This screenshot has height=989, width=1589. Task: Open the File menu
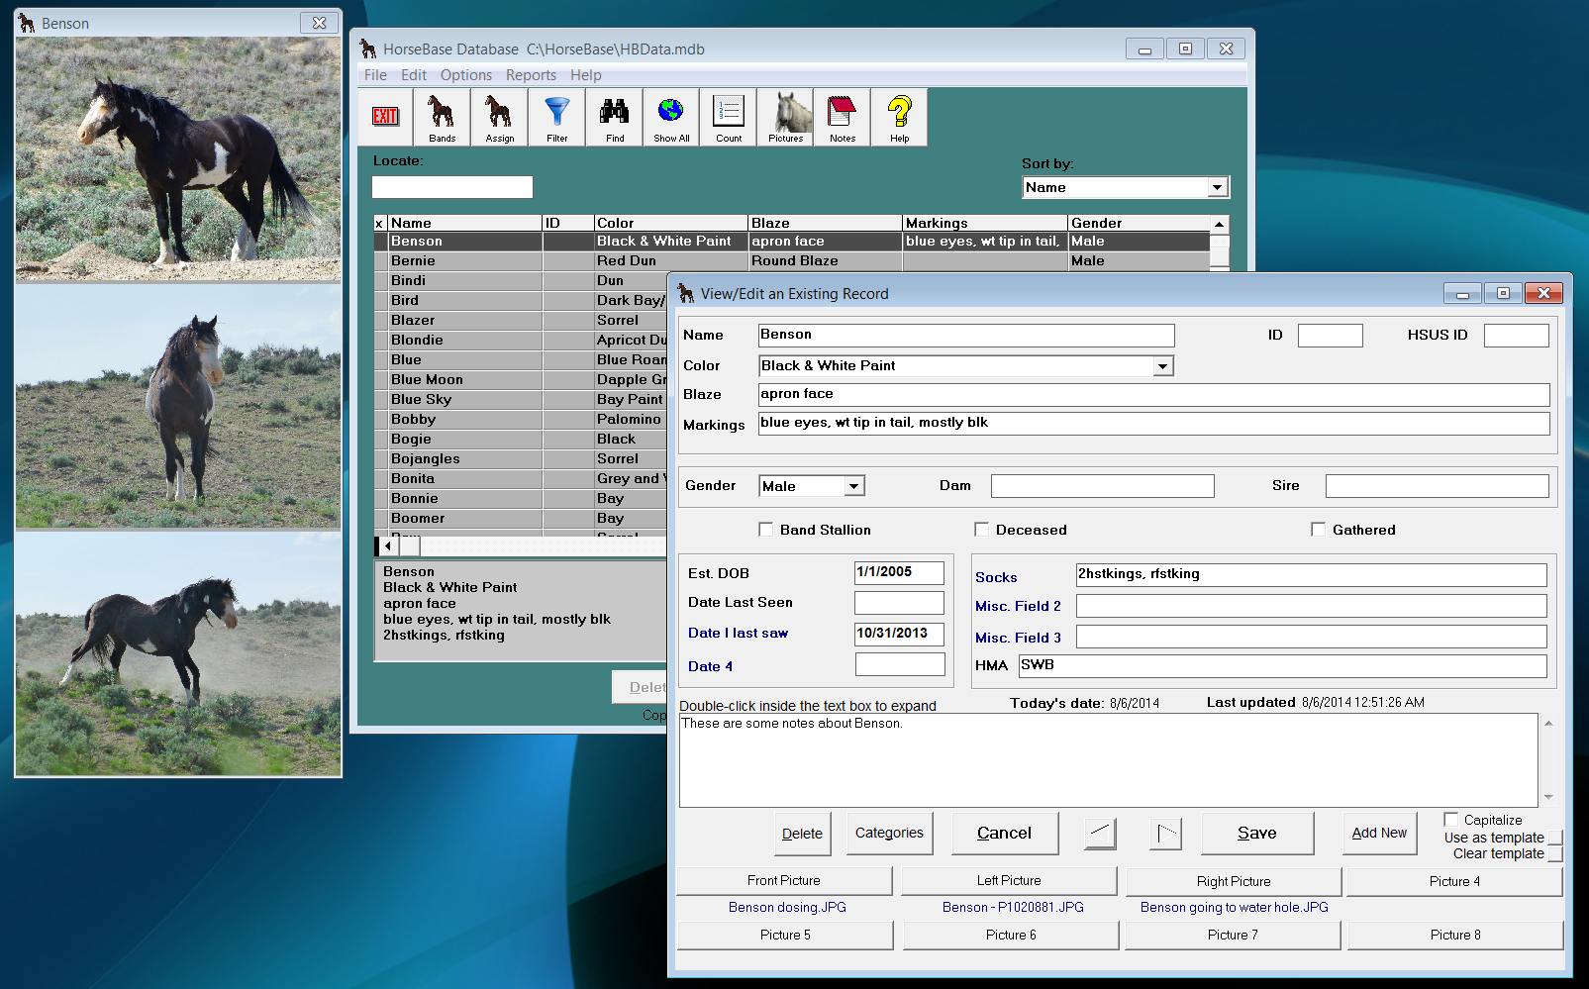coord(375,75)
